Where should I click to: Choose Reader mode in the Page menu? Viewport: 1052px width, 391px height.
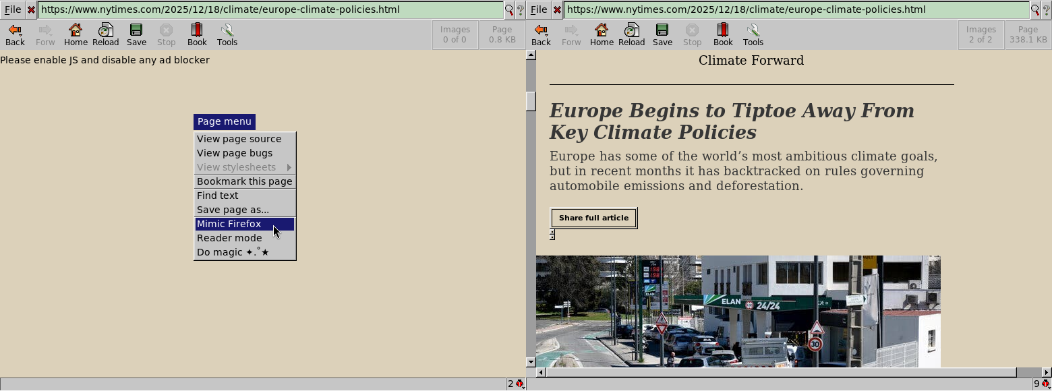click(229, 238)
